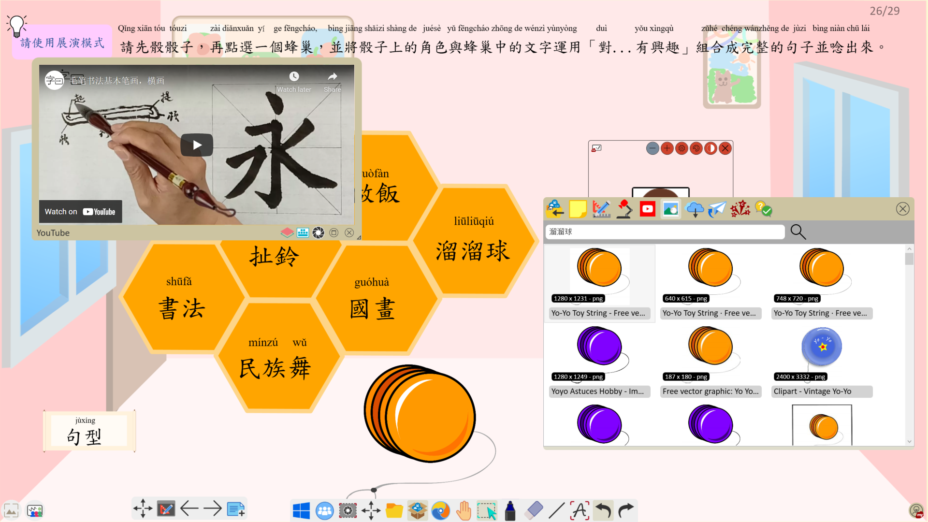
Task: Play the 毛笔书法 calligraphy video
Action: pos(196,145)
